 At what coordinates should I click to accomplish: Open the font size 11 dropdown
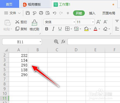pyautogui.click(x=93, y=22)
